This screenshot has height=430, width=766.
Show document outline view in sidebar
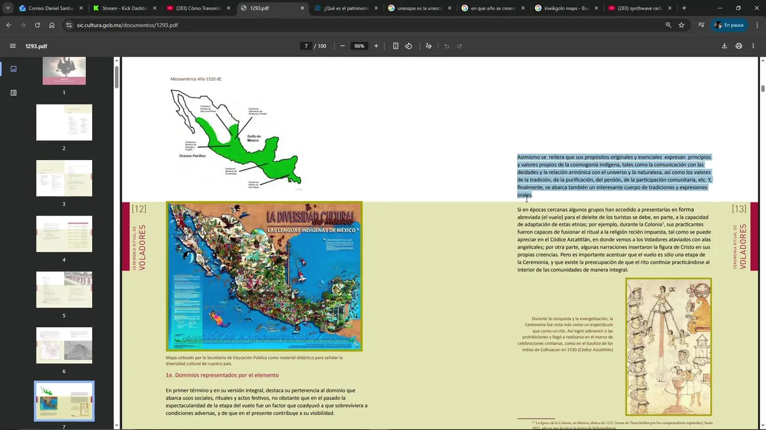point(13,93)
